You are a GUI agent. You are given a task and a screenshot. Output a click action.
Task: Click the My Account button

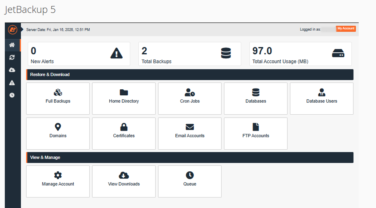point(345,29)
